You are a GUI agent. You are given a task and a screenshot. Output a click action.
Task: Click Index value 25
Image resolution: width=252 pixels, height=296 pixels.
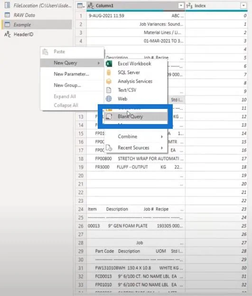pos(216,226)
